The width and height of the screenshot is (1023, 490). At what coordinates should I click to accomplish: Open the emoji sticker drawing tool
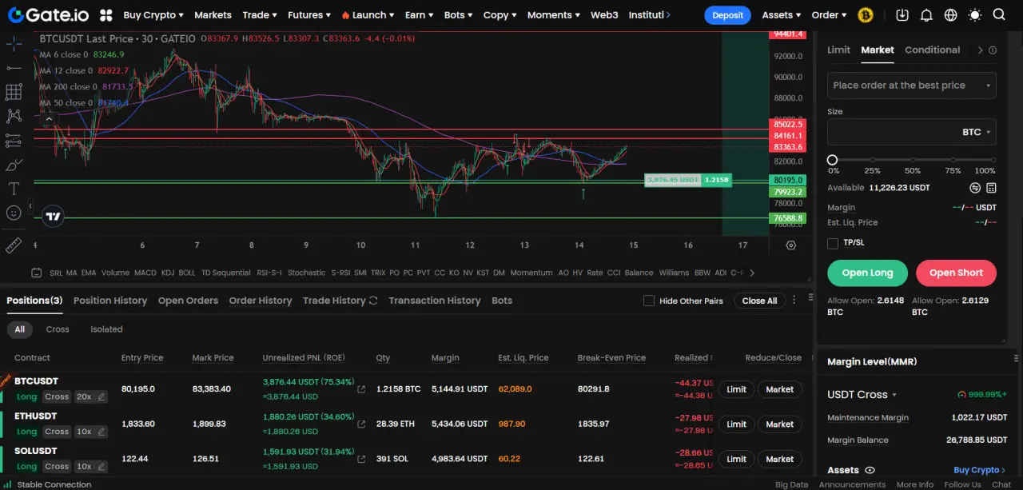pos(14,213)
